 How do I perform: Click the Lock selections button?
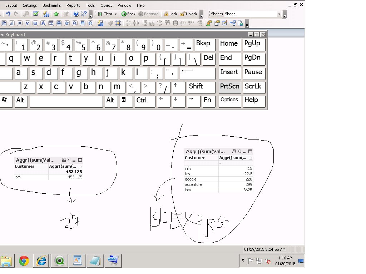170,14
